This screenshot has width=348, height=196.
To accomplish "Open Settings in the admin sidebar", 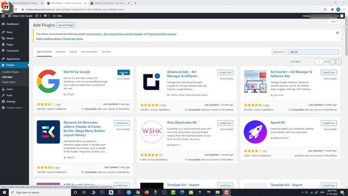I will point(11,102).
